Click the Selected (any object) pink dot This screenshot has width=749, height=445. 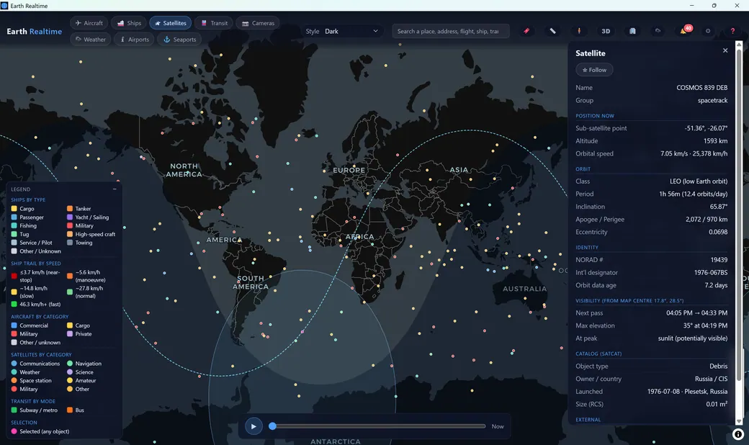click(14, 431)
